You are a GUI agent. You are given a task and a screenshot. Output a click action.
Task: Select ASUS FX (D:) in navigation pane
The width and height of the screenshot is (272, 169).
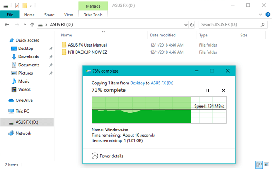[27, 122]
